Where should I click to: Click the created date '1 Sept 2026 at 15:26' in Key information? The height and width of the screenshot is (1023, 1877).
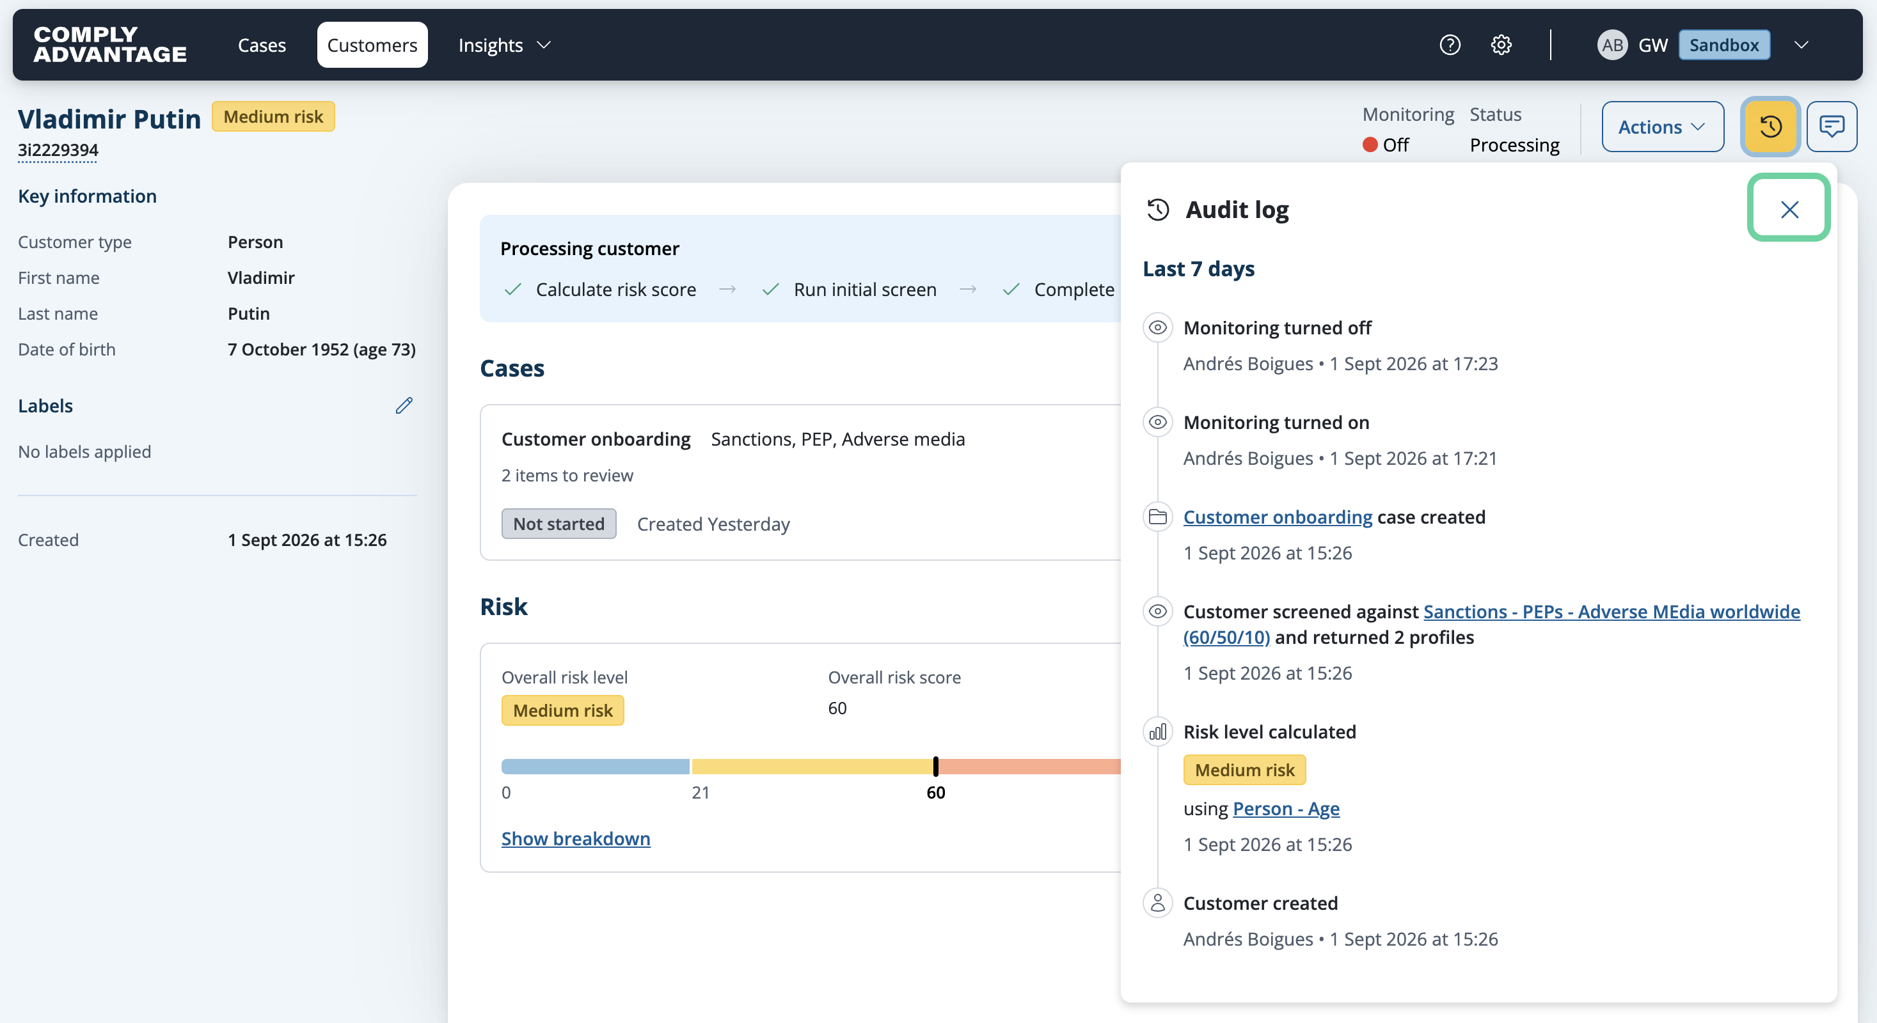(x=307, y=540)
